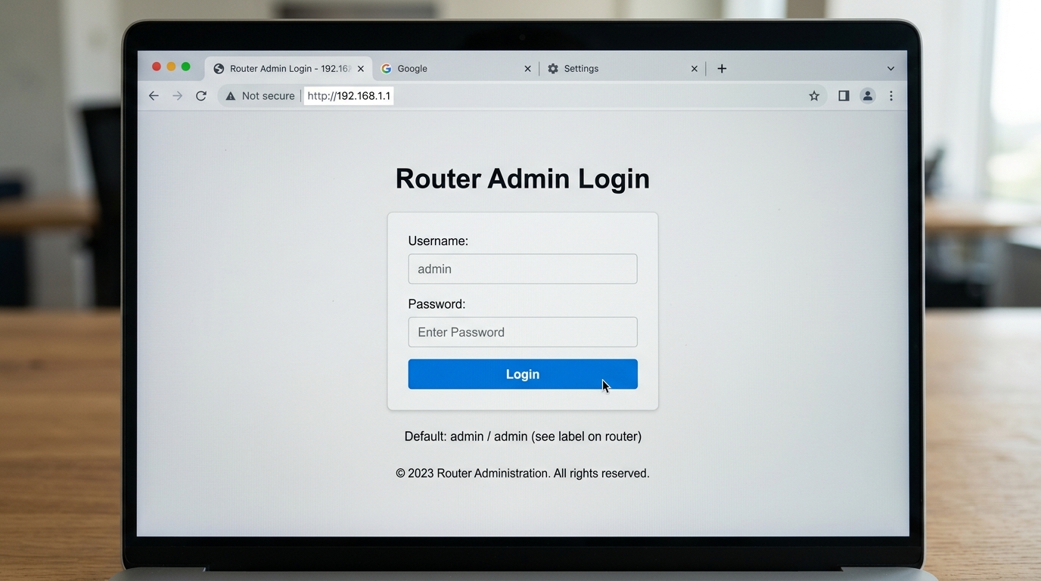Open the tab search chevron
Image resolution: width=1041 pixels, height=581 pixels.
point(890,68)
